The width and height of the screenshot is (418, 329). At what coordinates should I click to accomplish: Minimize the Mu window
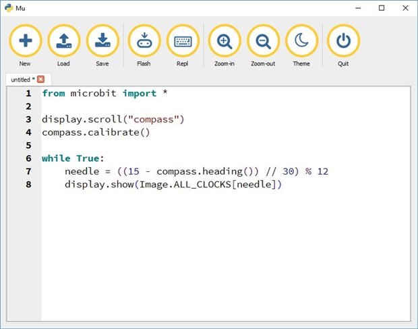coord(358,8)
